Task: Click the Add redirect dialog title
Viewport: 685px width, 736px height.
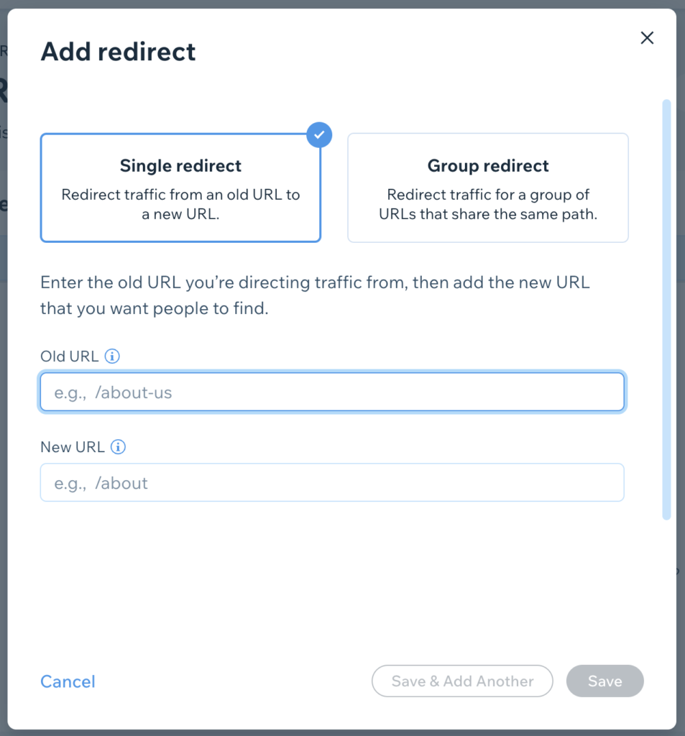Action: tap(118, 52)
